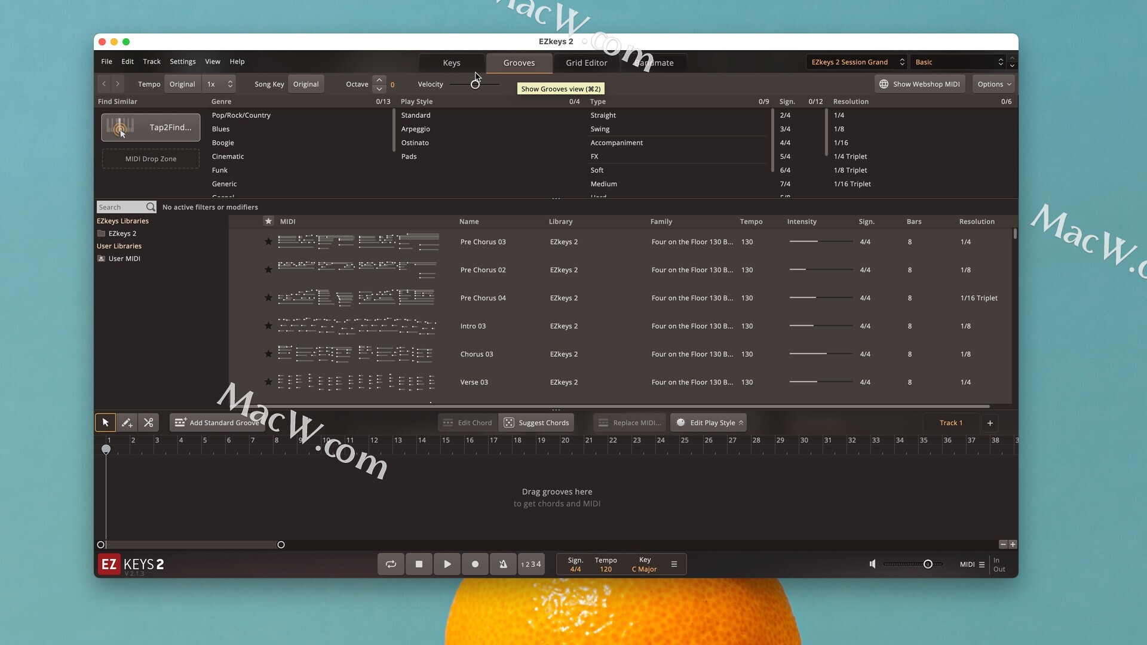Select the arrow pointer tool
The height and width of the screenshot is (645, 1147).
106,423
